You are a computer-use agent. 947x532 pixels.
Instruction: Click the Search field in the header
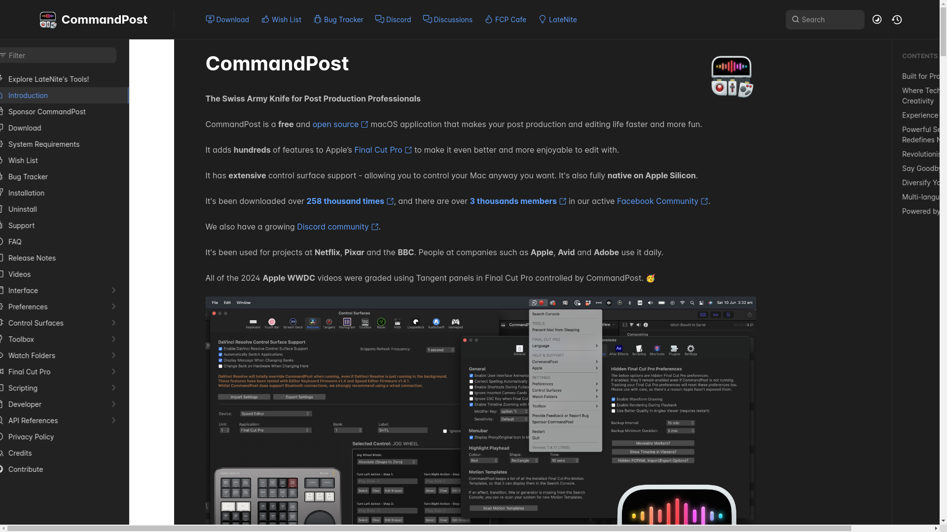pos(825,20)
